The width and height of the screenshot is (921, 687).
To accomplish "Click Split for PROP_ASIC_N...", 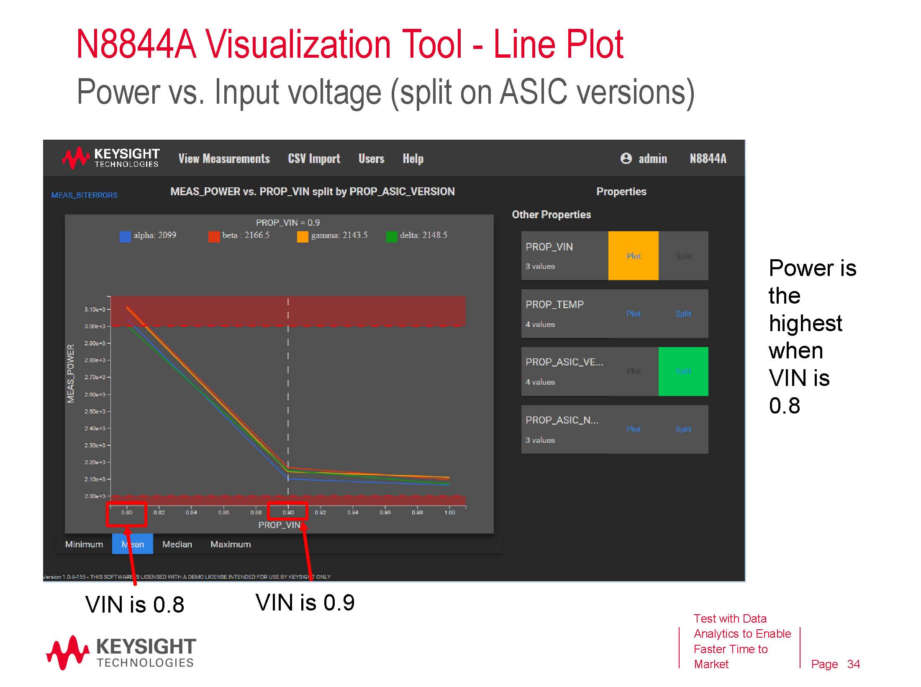I will pos(683,429).
